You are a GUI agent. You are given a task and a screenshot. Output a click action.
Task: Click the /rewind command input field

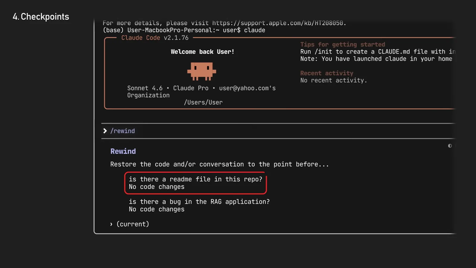point(278,131)
